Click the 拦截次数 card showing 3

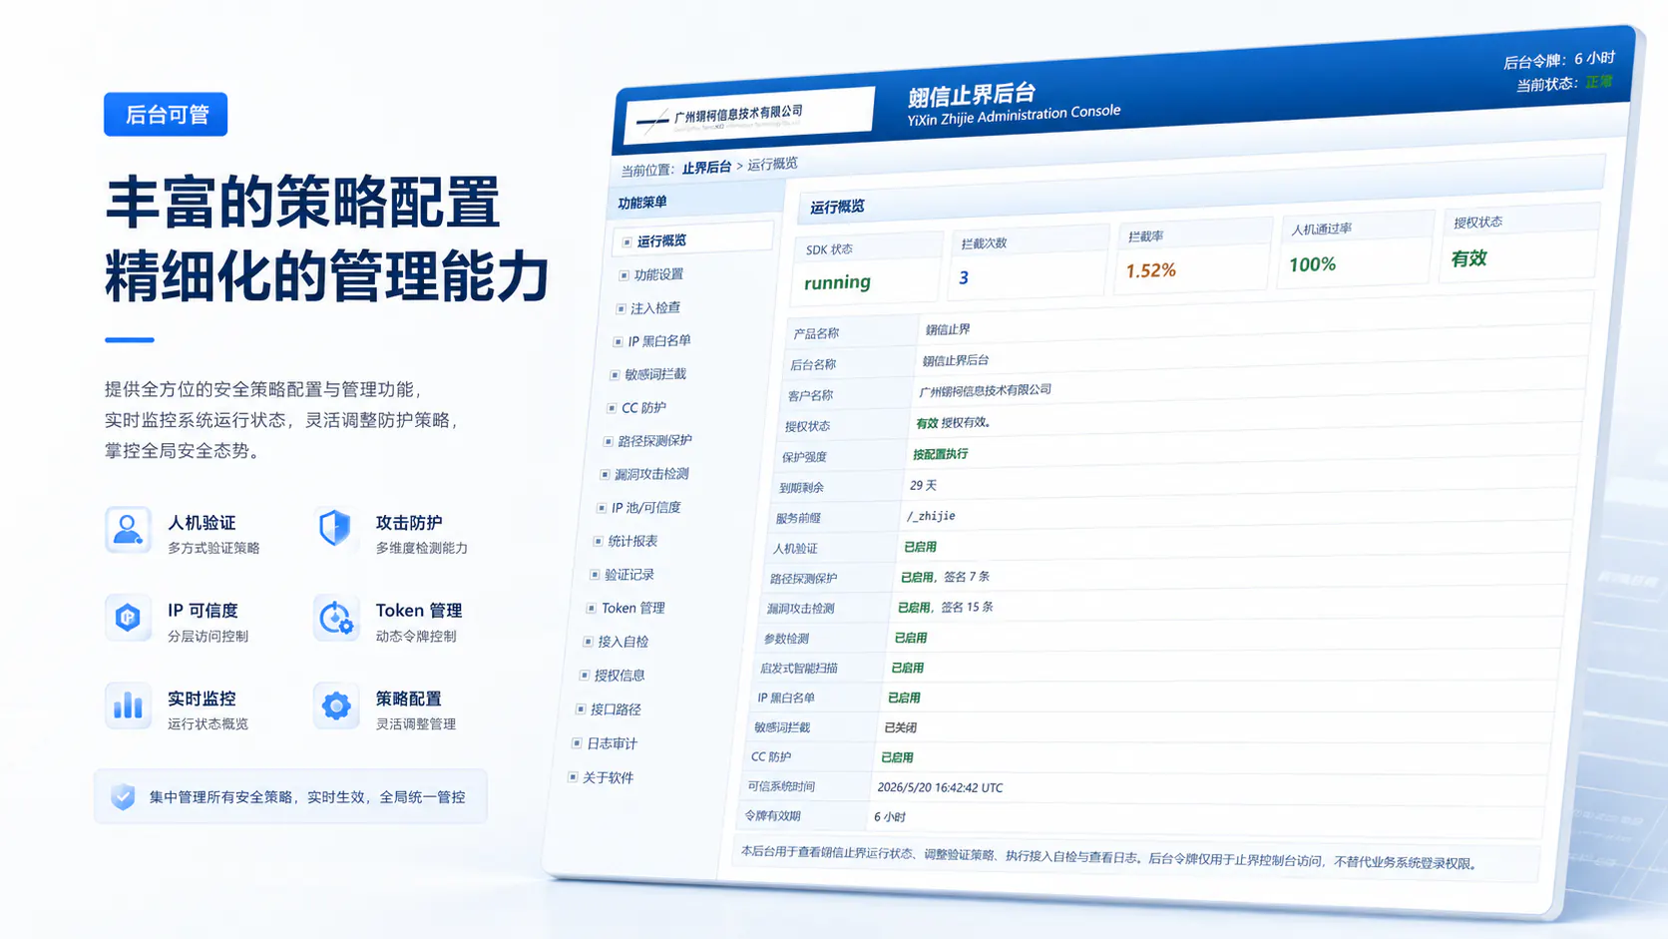(1028, 260)
